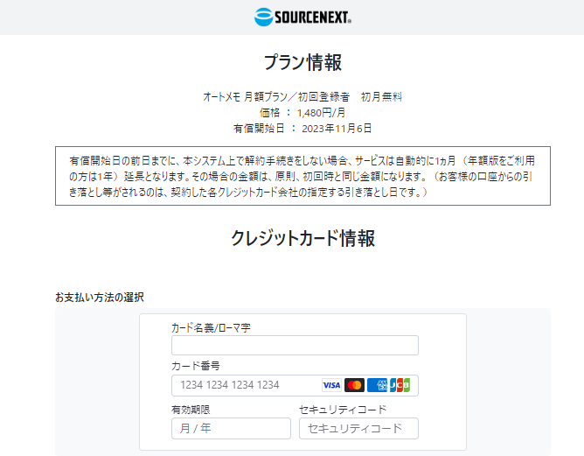The image size is (584, 456).
Task: Click the auto-renewal notice paragraph box
Action: coord(302,176)
